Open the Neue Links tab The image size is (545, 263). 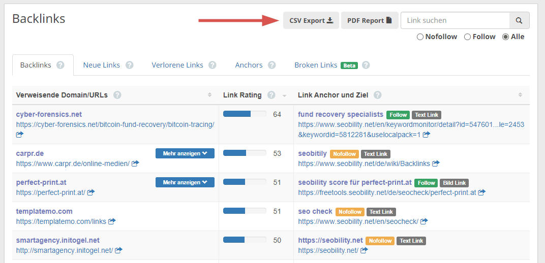(x=102, y=65)
